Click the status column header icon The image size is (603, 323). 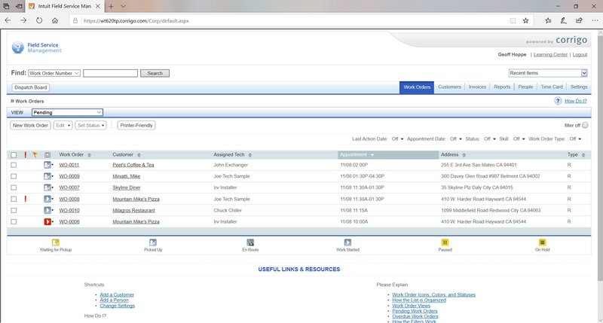(47, 155)
